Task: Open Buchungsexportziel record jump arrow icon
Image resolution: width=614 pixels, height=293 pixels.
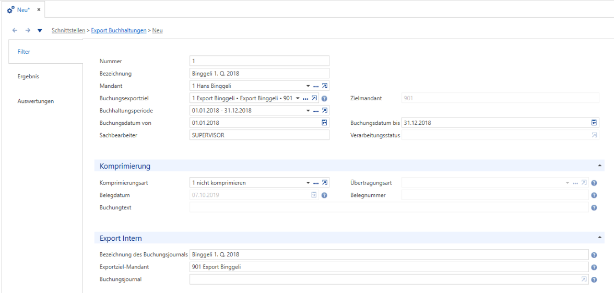Action: pyautogui.click(x=314, y=98)
